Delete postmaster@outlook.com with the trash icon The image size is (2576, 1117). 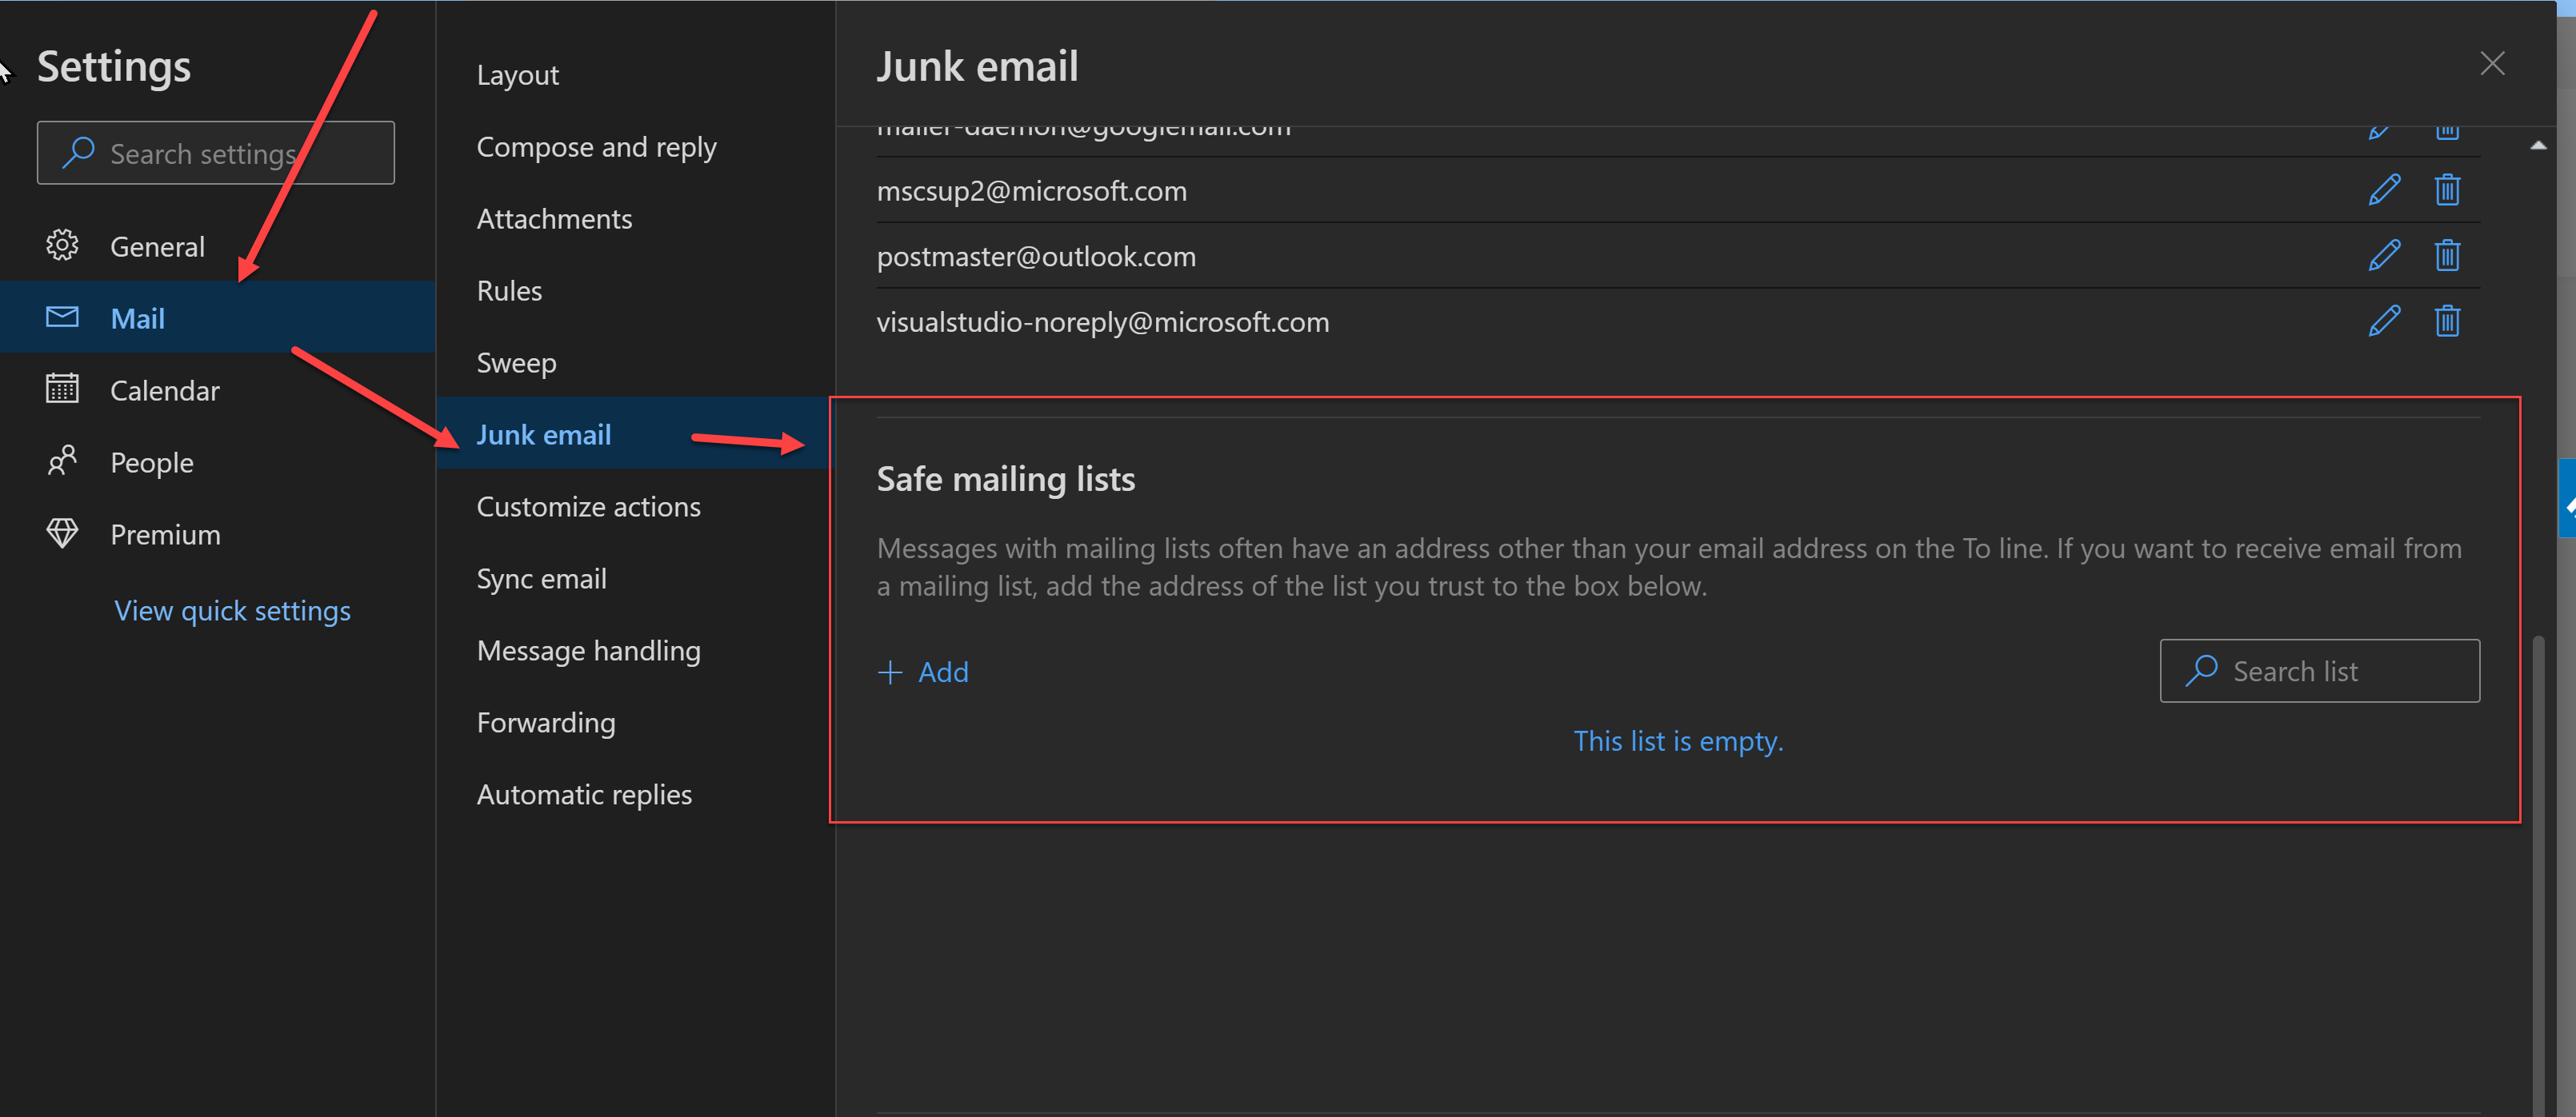(x=2447, y=255)
